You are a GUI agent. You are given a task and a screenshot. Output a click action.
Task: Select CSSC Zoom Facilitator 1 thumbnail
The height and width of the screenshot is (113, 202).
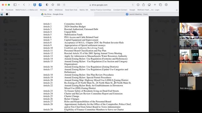191,44
